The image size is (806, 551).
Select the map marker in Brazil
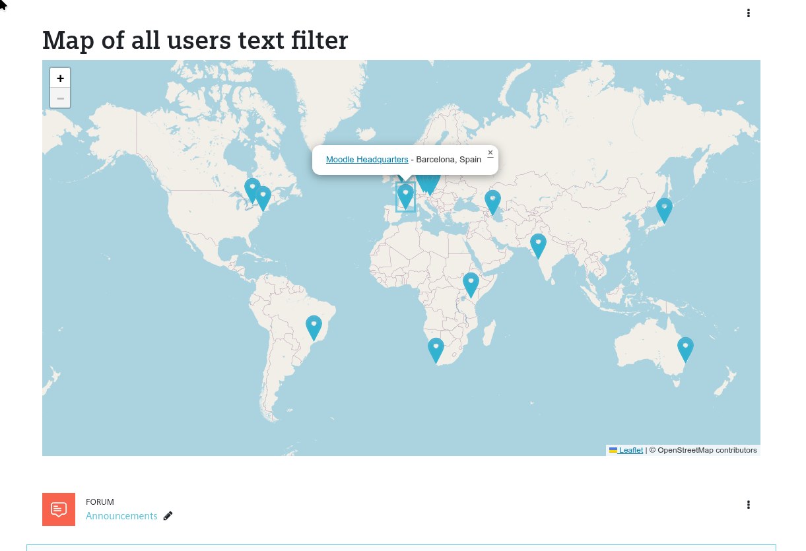pos(314,328)
